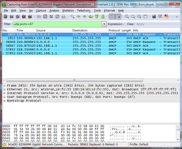Click the find packet magnifier icon

click(x=72, y=17)
